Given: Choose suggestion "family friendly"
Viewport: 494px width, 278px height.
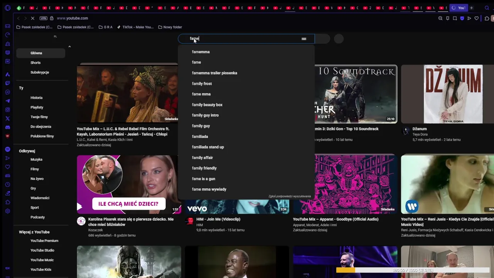Looking at the screenshot, I should pyautogui.click(x=246, y=168).
